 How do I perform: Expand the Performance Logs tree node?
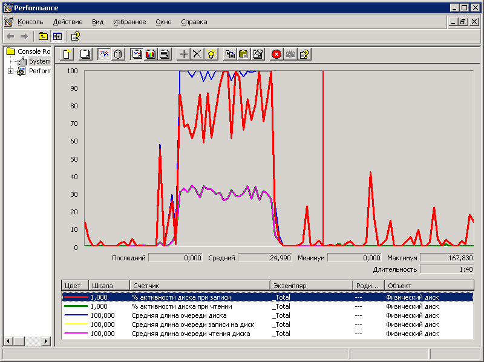click(x=10, y=71)
